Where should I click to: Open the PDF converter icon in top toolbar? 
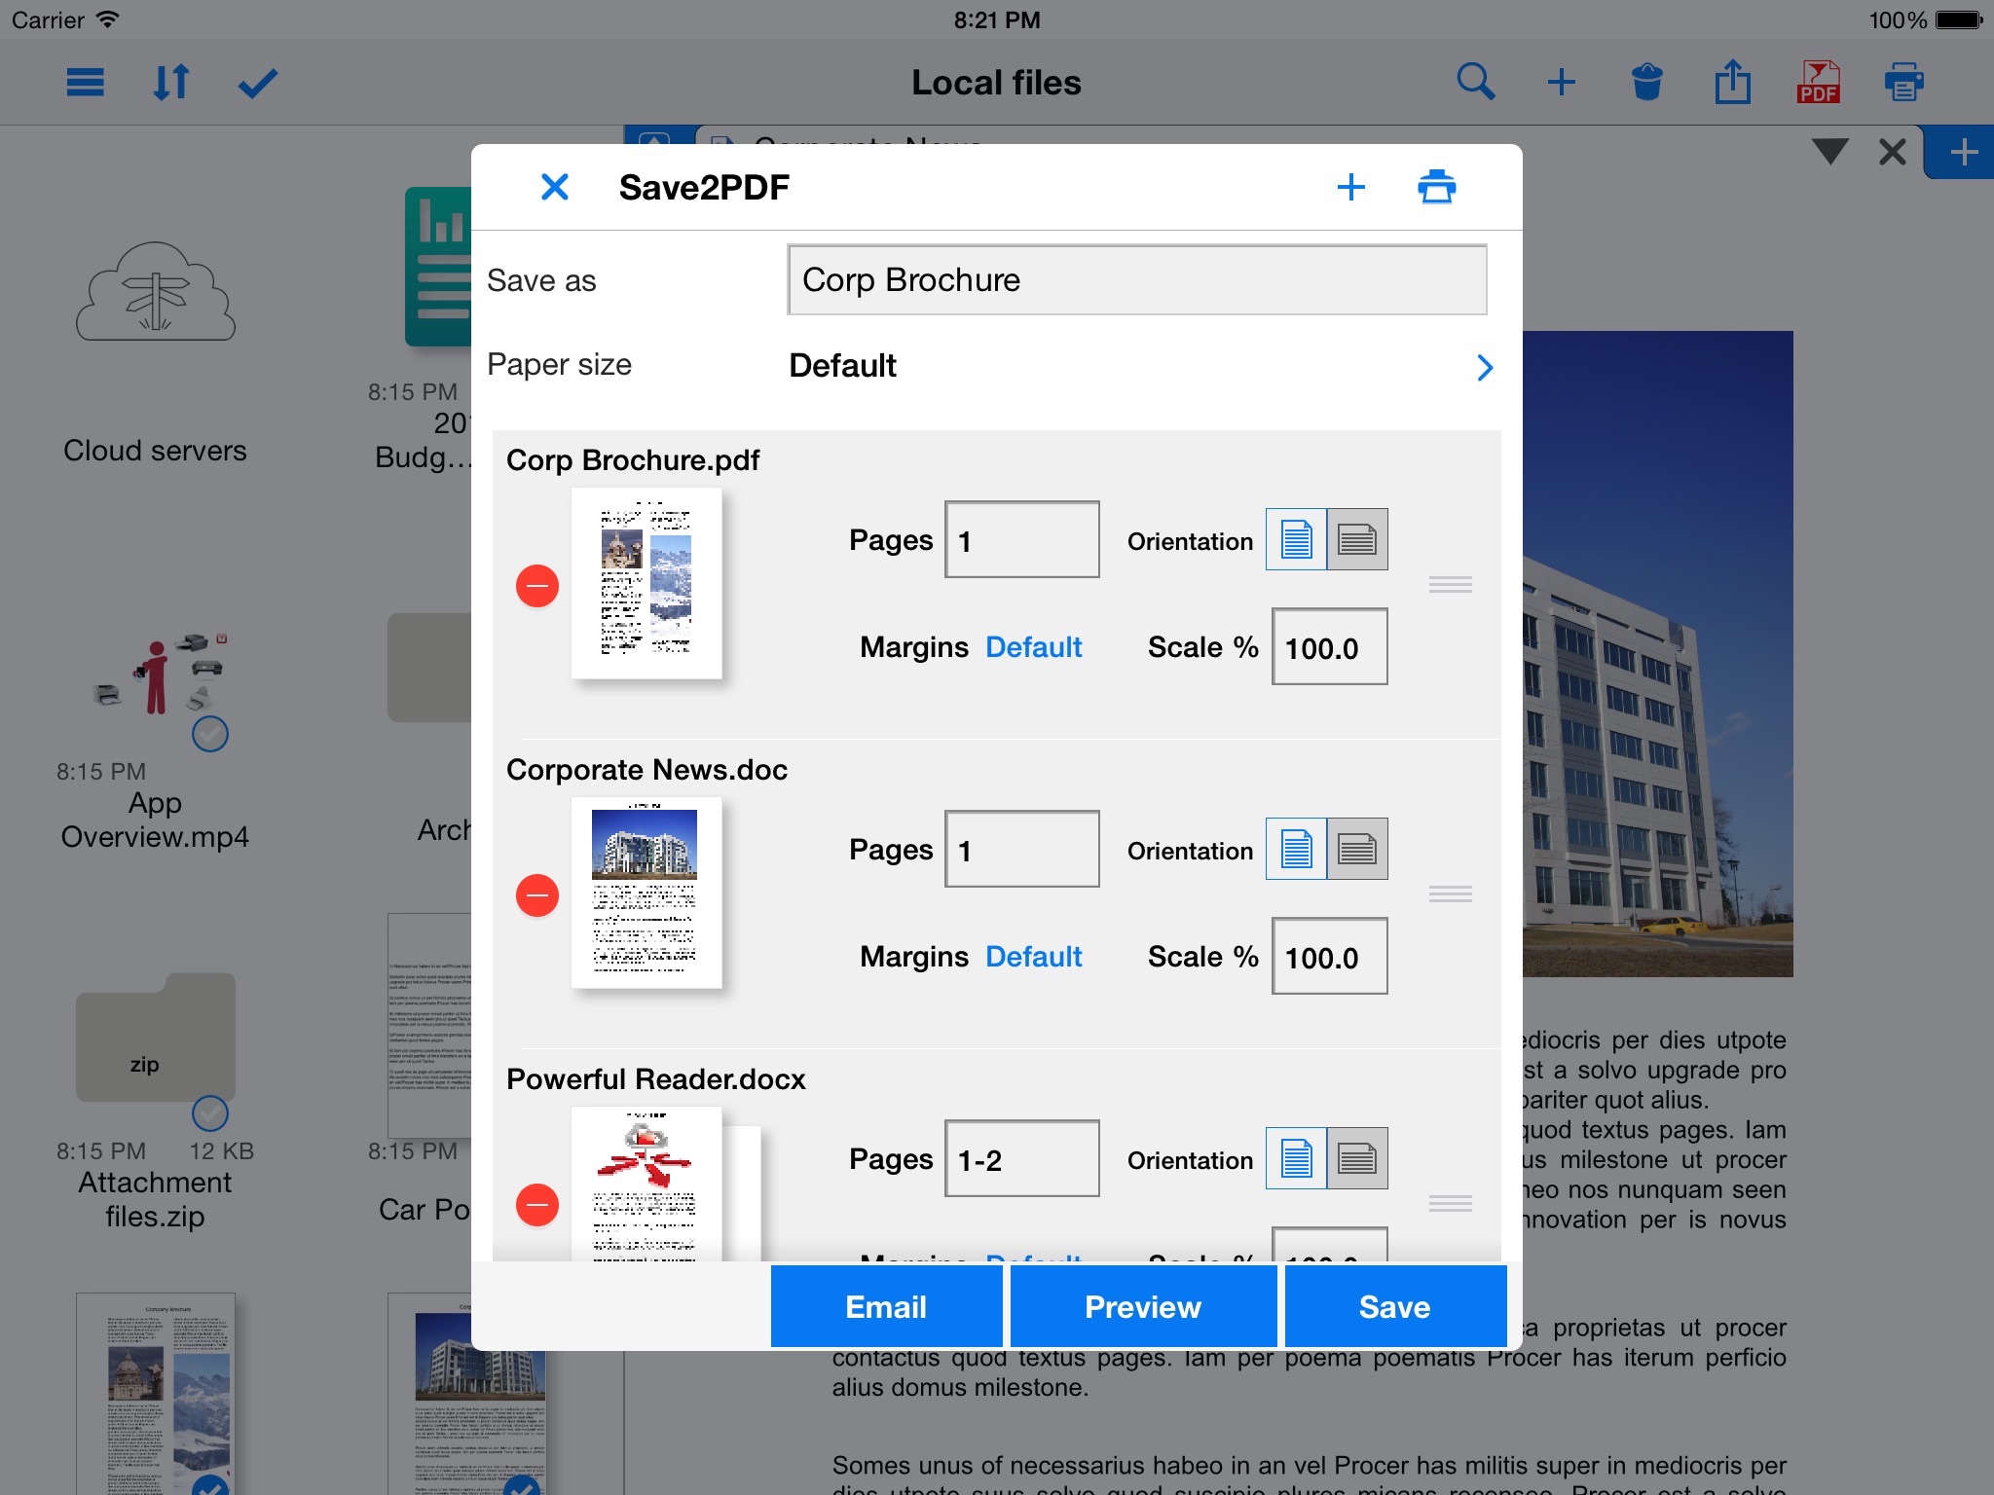coord(1818,82)
